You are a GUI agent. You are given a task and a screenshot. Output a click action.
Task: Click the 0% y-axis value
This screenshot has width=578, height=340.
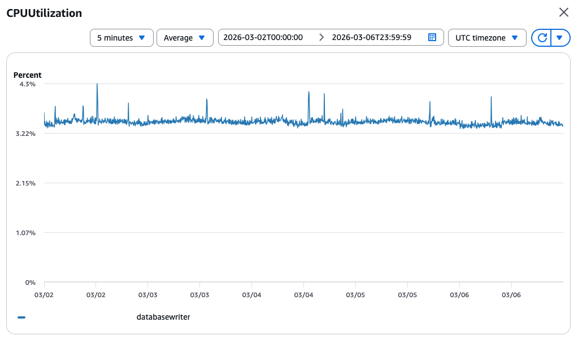pyautogui.click(x=31, y=282)
